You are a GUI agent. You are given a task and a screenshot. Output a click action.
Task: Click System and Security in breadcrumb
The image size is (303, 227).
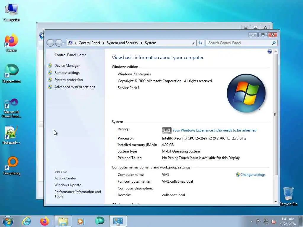122,43
